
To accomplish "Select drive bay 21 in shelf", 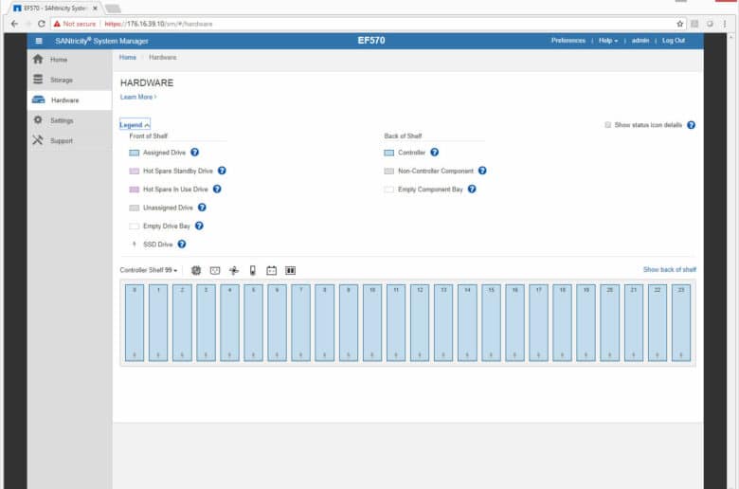I will (634, 322).
